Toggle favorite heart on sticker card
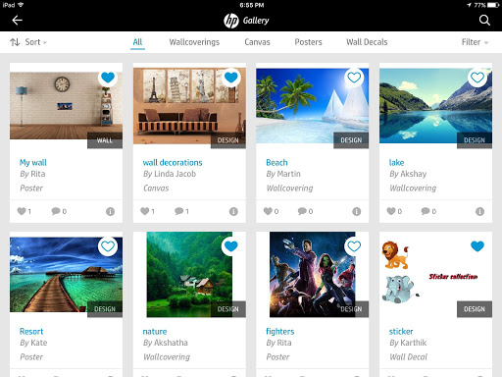502x377 pixels. tap(477, 246)
